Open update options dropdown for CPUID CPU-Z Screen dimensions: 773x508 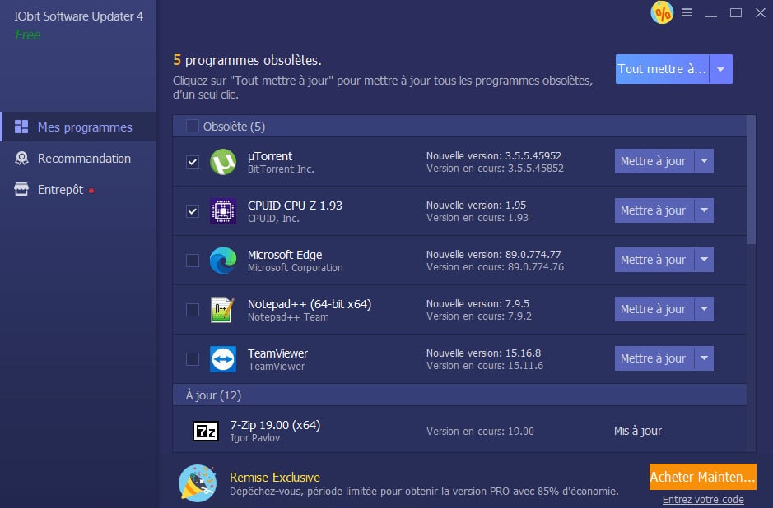click(704, 210)
